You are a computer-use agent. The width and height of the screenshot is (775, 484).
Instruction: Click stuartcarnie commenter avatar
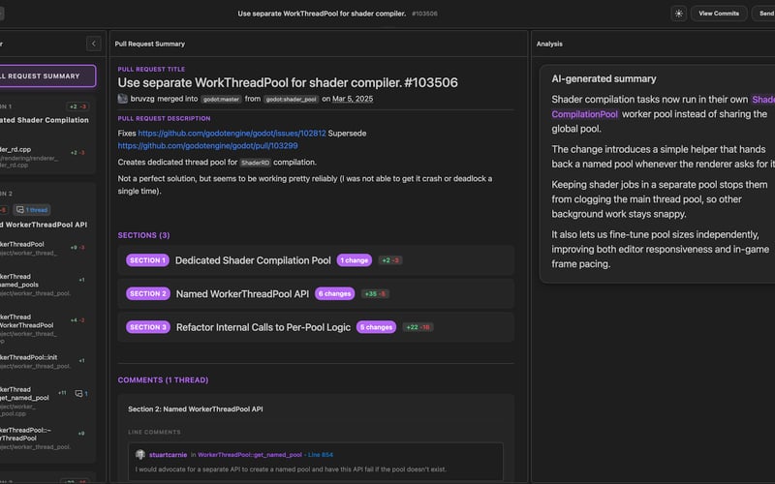[x=140, y=454]
